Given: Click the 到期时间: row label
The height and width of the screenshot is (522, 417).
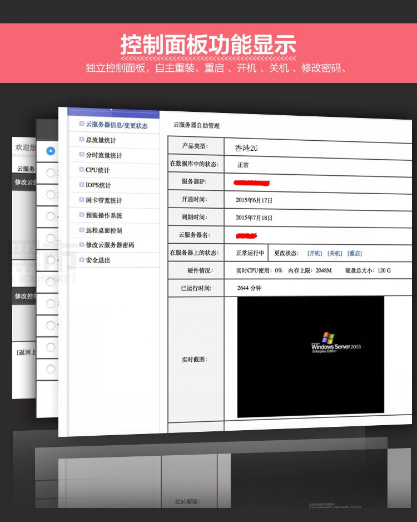Looking at the screenshot, I should (194, 217).
